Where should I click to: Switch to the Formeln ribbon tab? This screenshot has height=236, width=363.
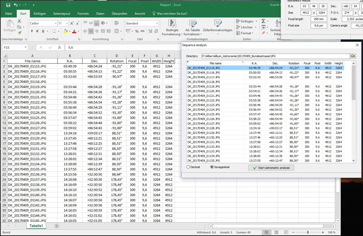click(x=83, y=14)
